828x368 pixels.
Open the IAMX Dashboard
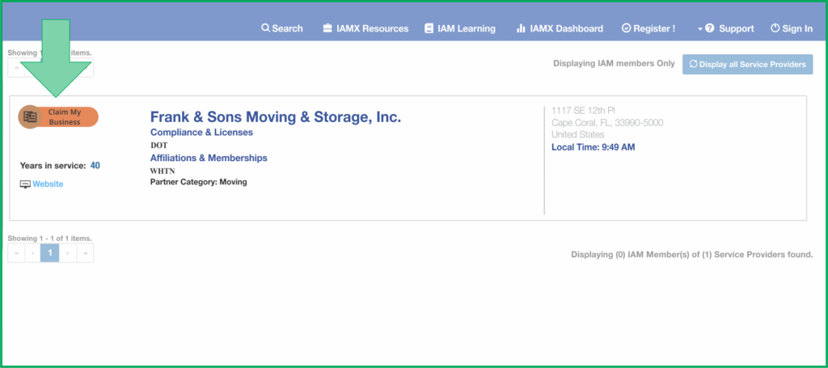coord(560,28)
